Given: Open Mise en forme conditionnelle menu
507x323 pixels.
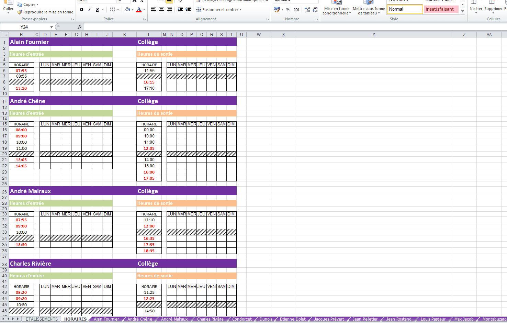Looking at the screenshot, I should point(337,11).
